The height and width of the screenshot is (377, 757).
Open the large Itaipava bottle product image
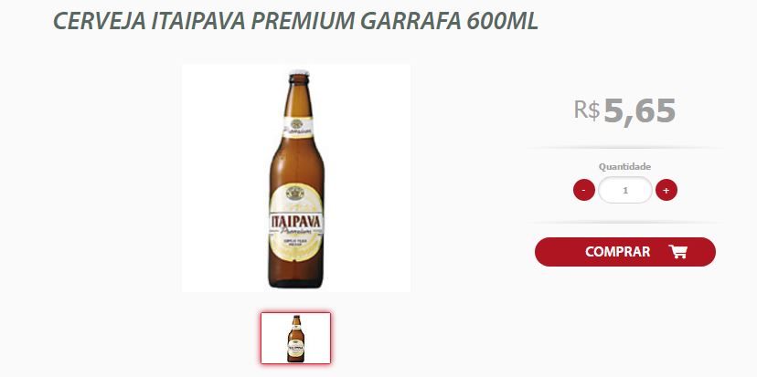click(x=296, y=178)
